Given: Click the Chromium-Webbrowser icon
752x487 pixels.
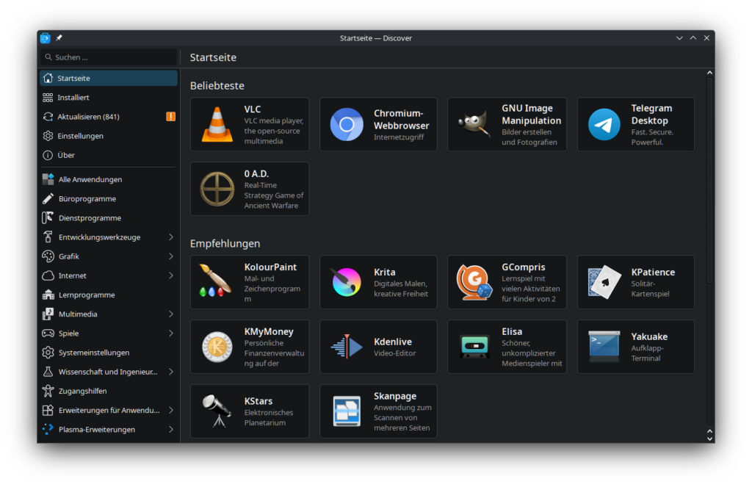Looking at the screenshot, I should [347, 124].
